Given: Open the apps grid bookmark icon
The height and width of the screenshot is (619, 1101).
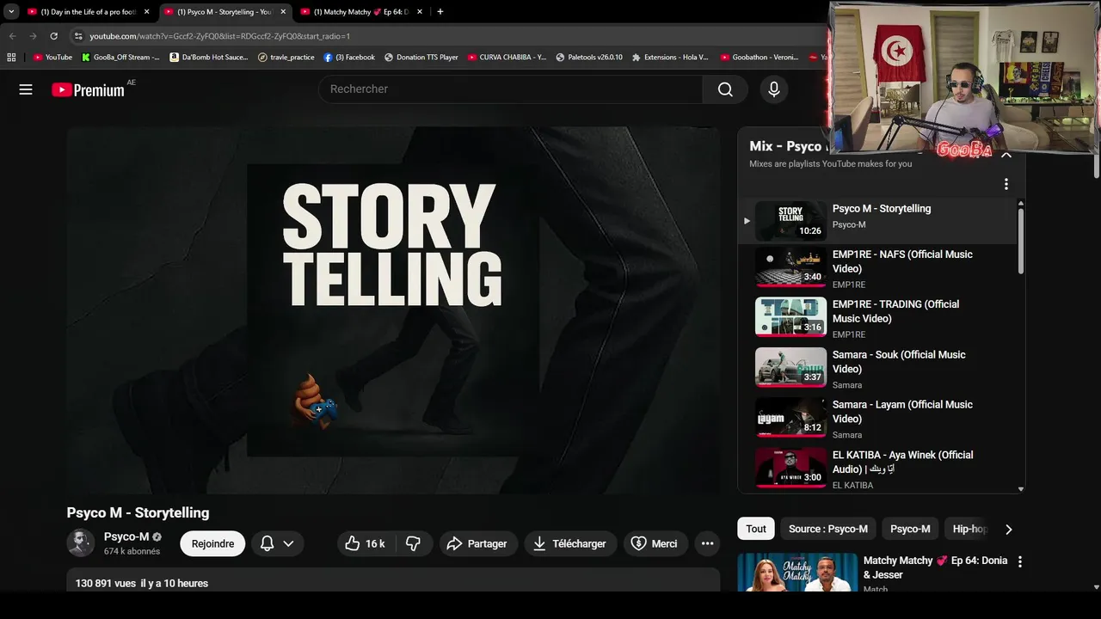Looking at the screenshot, I should (x=11, y=58).
